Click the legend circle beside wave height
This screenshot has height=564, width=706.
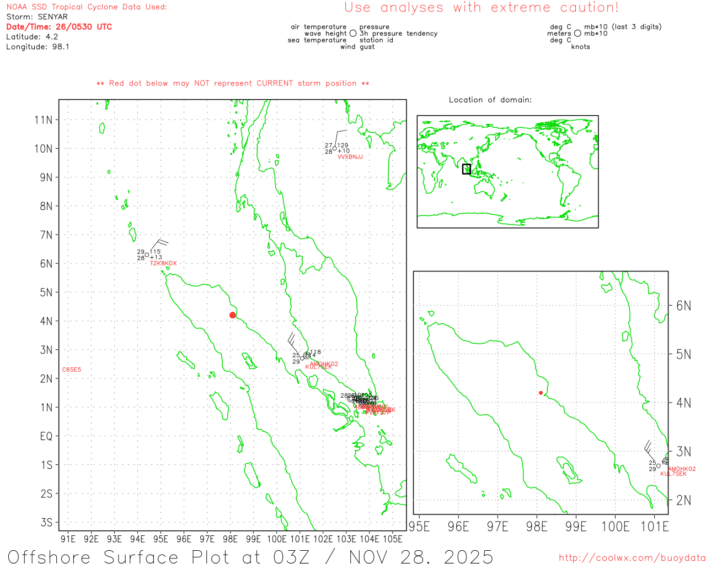pyautogui.click(x=353, y=34)
